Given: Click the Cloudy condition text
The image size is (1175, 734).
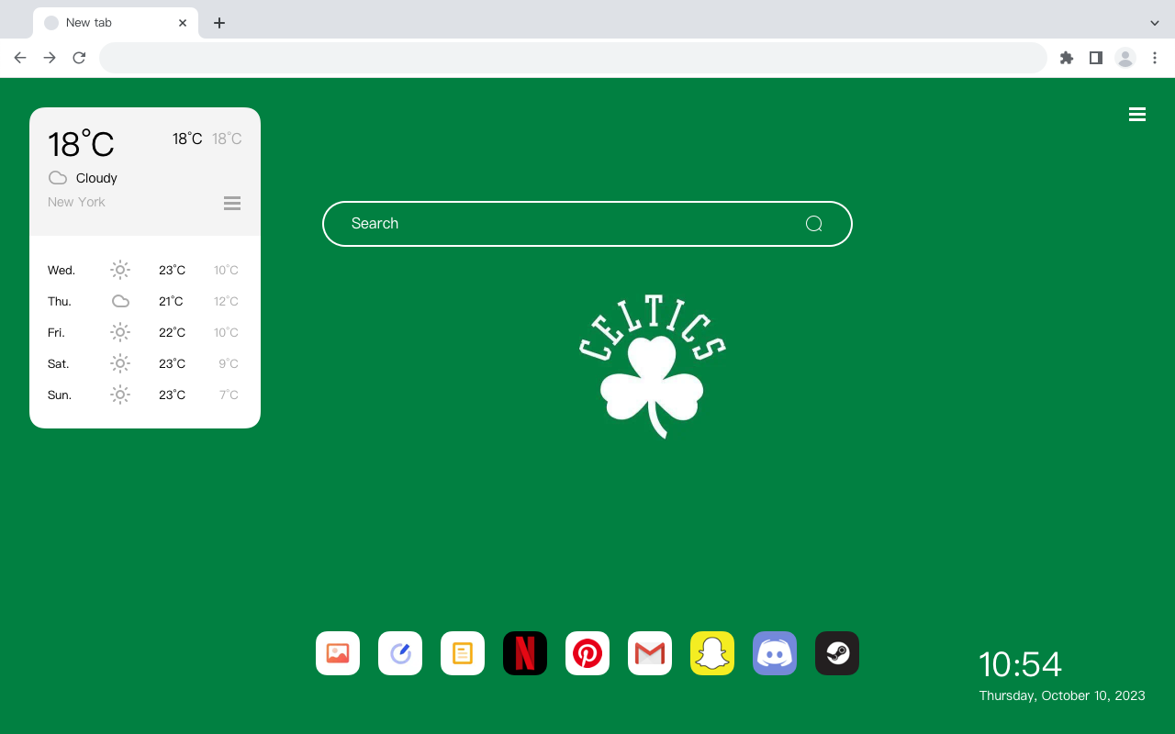Looking at the screenshot, I should (x=96, y=178).
